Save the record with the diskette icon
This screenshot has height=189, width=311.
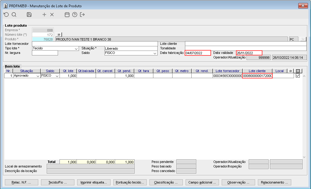pyautogui.click(x=29, y=15)
